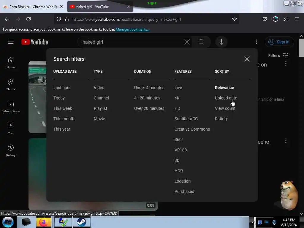This screenshot has height=228, width=304.
Task: Open YouTube settings three-dot menu
Action: (256, 42)
